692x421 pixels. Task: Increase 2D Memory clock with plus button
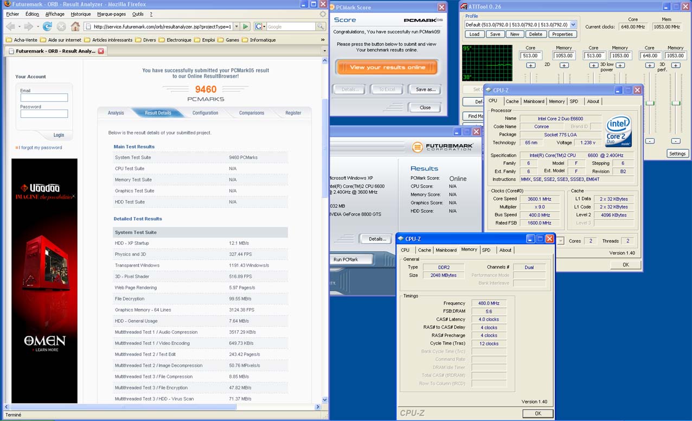coord(564,66)
